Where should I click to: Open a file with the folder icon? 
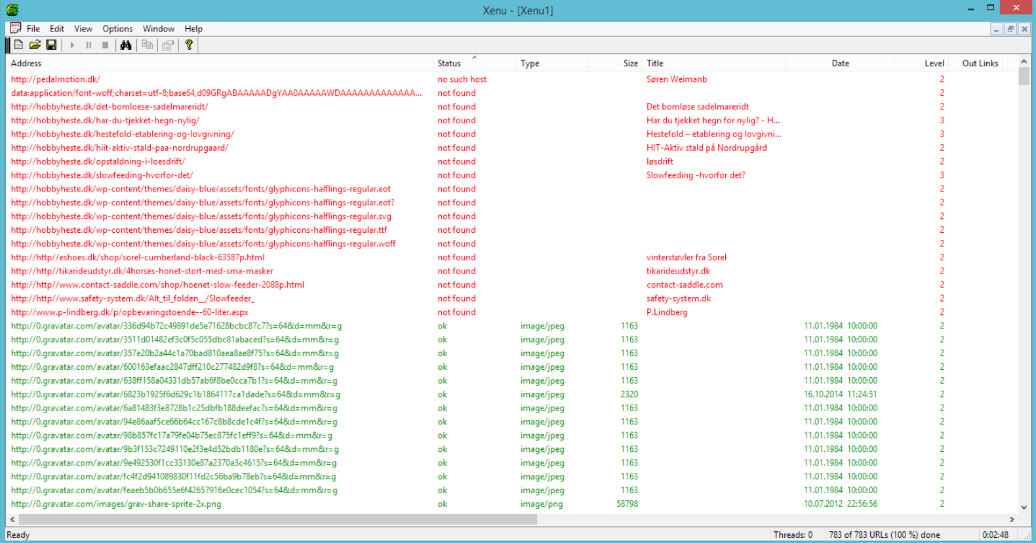(x=35, y=45)
